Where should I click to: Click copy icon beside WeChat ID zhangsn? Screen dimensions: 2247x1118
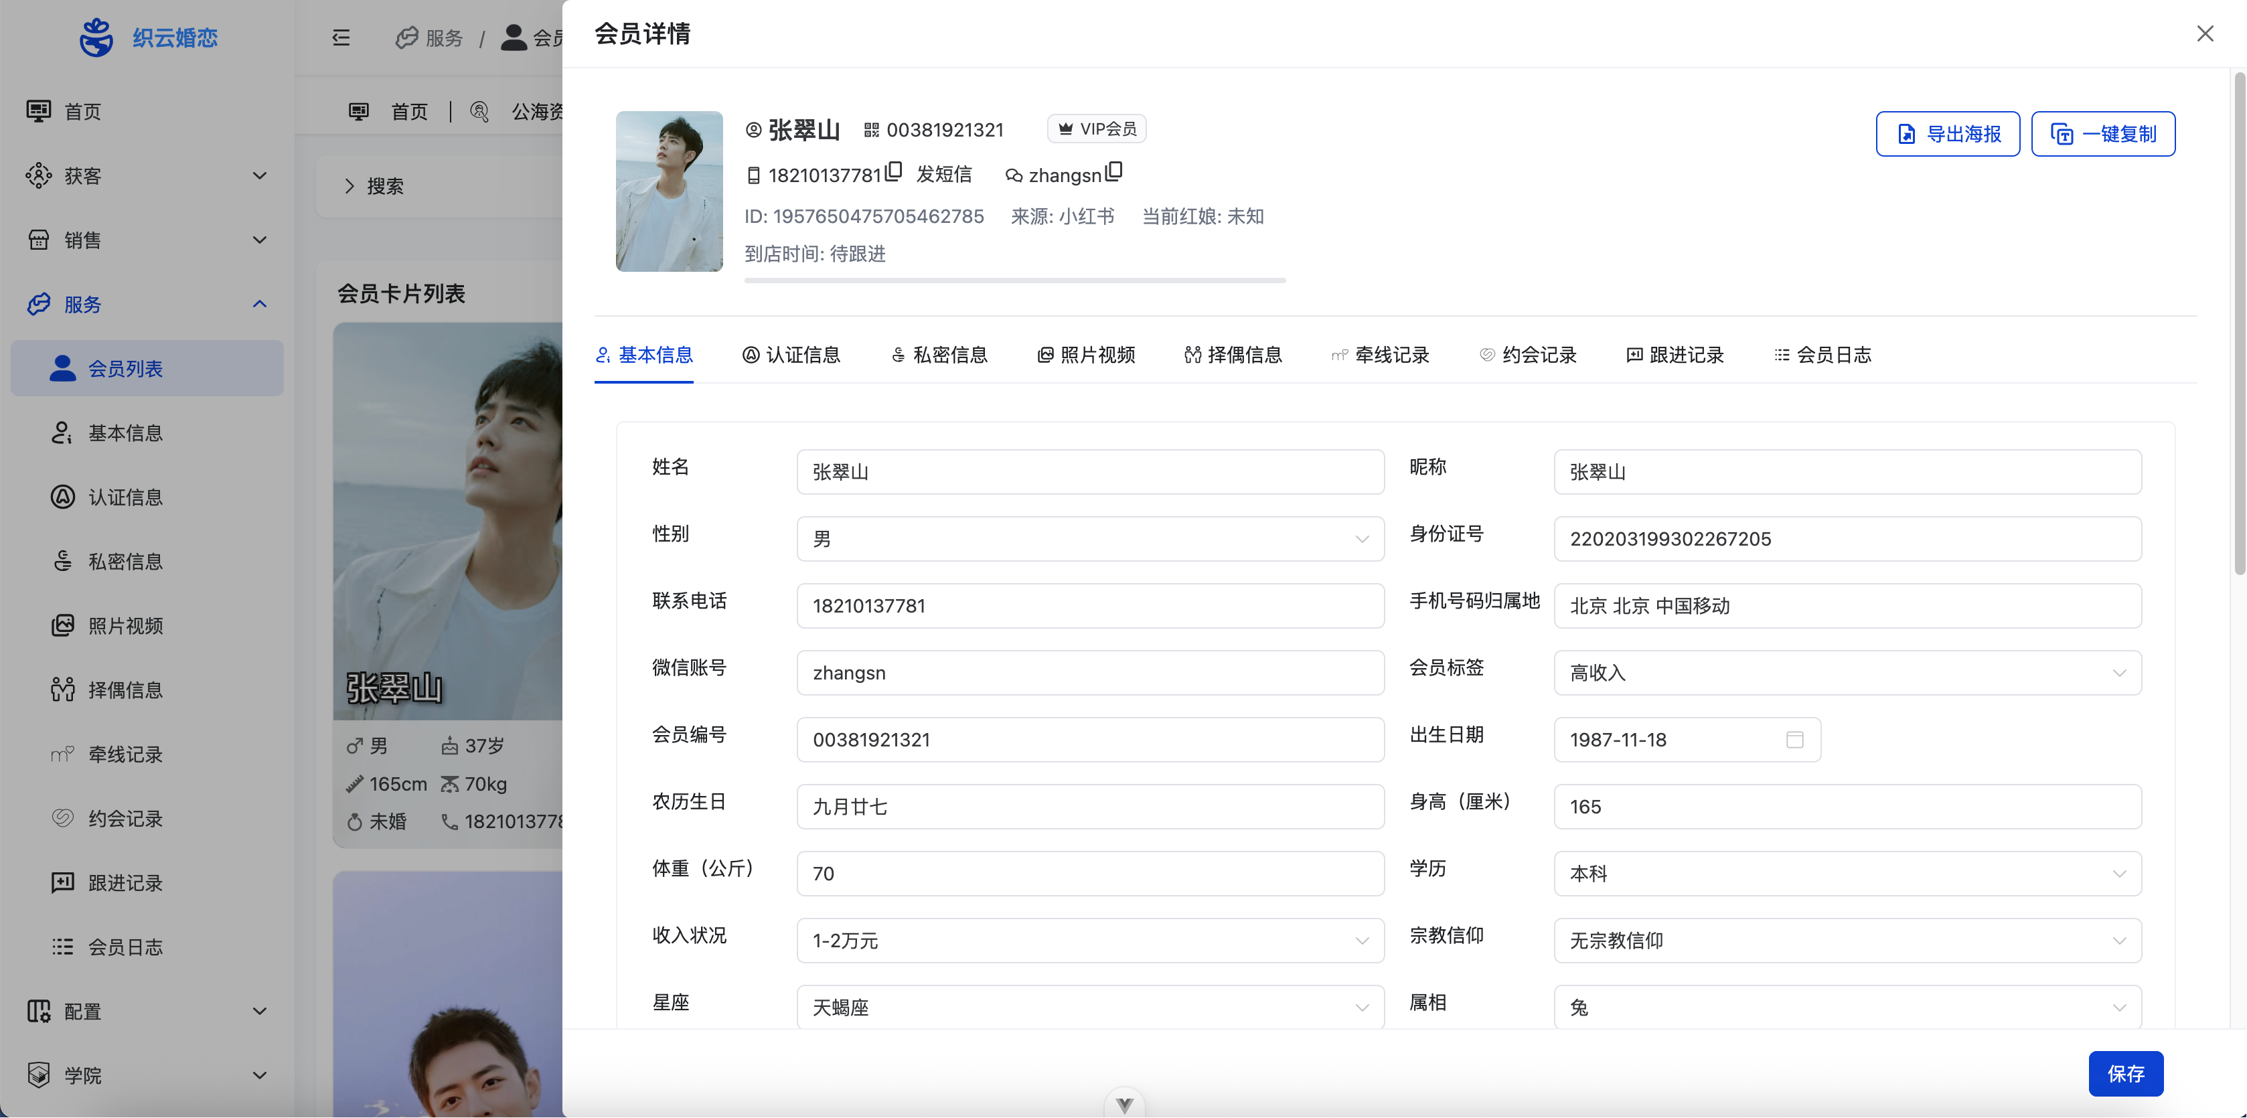click(x=1114, y=172)
